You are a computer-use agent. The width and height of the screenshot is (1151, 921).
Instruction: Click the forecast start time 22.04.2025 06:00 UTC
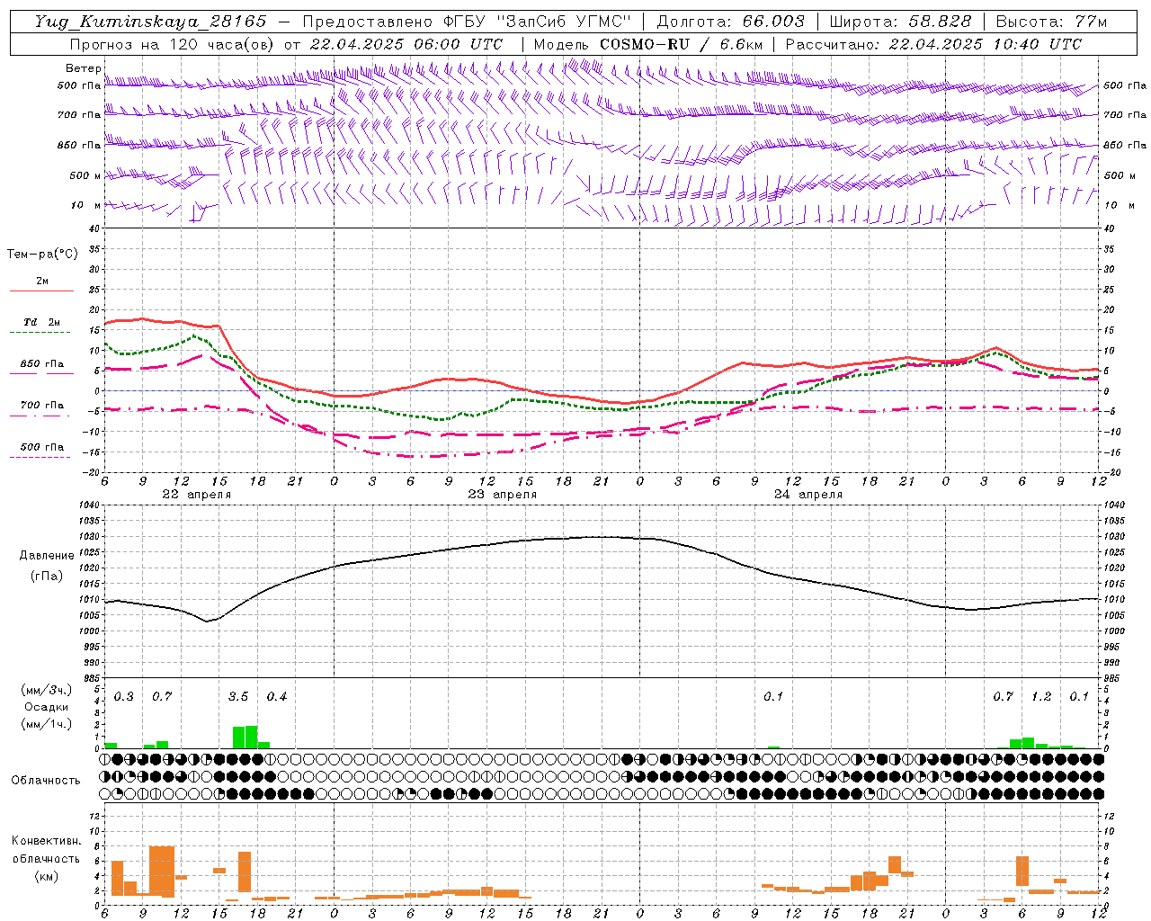tap(406, 44)
